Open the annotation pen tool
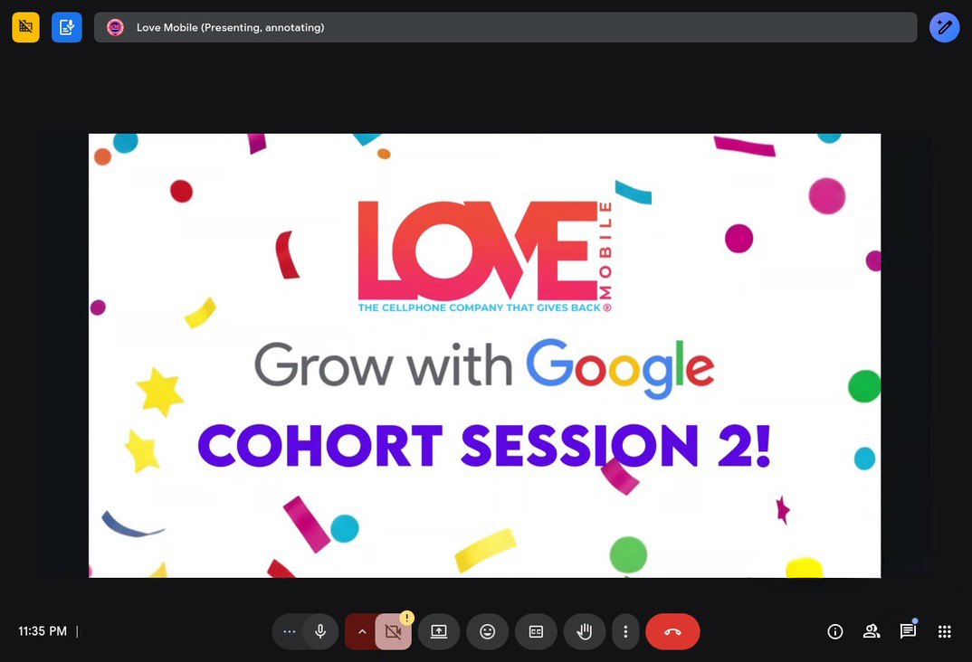 point(944,27)
